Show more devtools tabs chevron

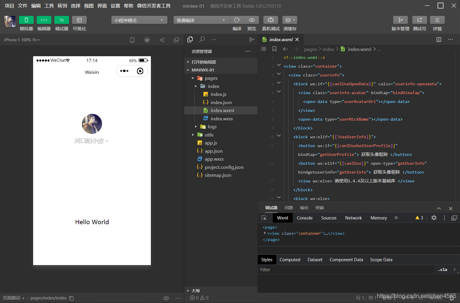click(x=396, y=218)
